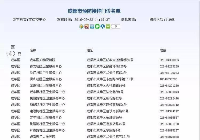Click the 地址 column header

pyautogui.click(x=90, y=50)
